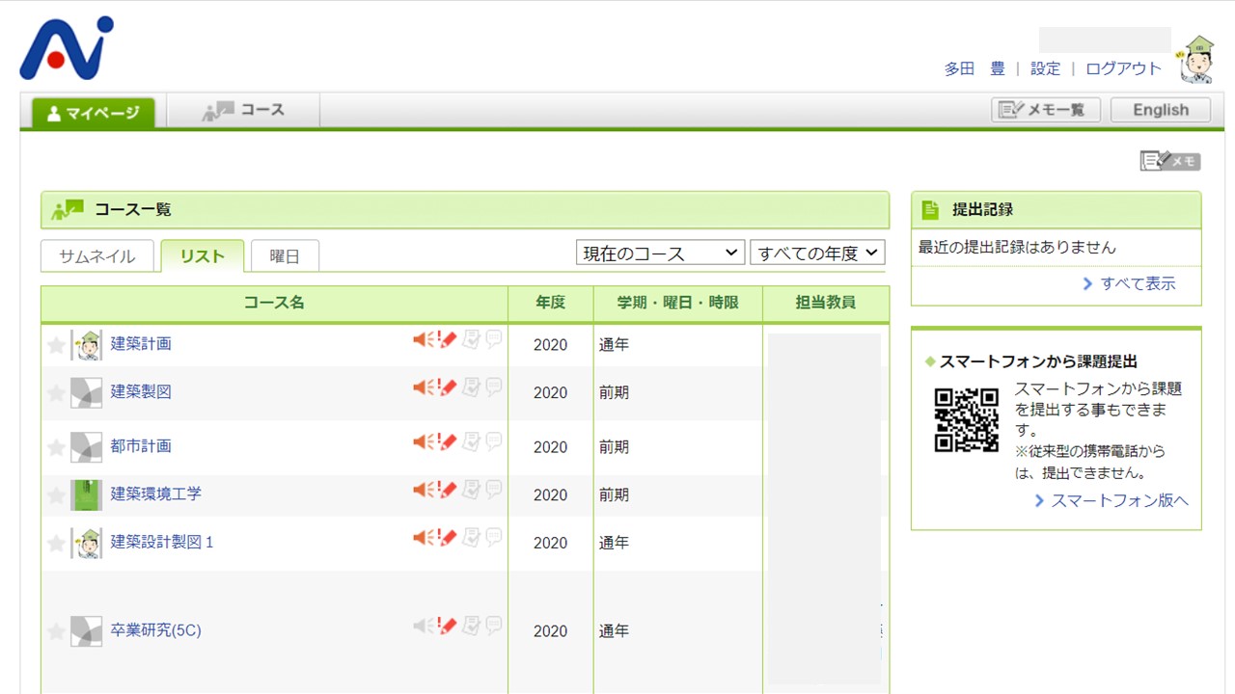Open the memo icon below the toolbar

(x=1169, y=161)
